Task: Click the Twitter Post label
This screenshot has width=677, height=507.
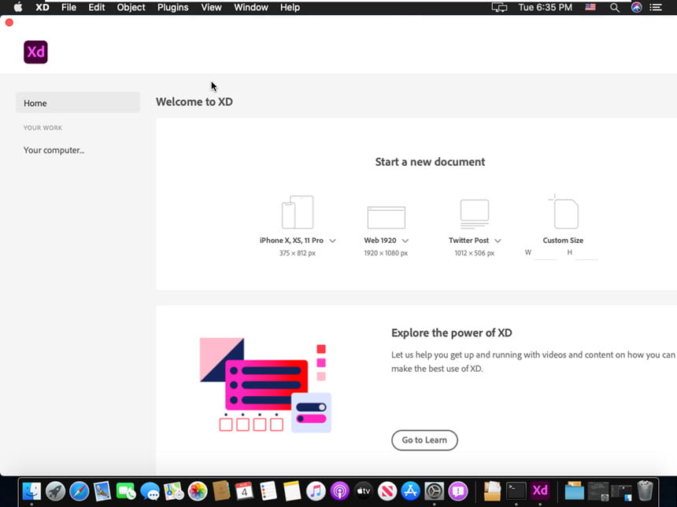Action: pyautogui.click(x=469, y=241)
